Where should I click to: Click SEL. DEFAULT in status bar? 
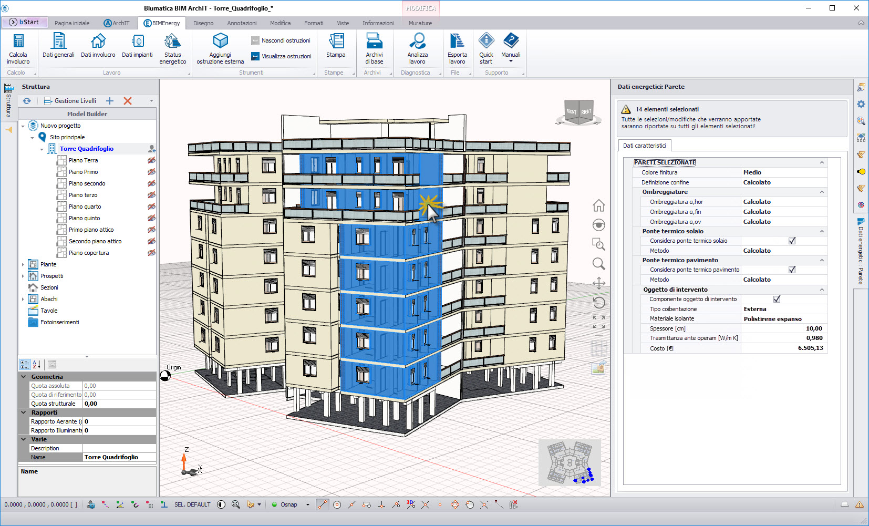(x=192, y=504)
